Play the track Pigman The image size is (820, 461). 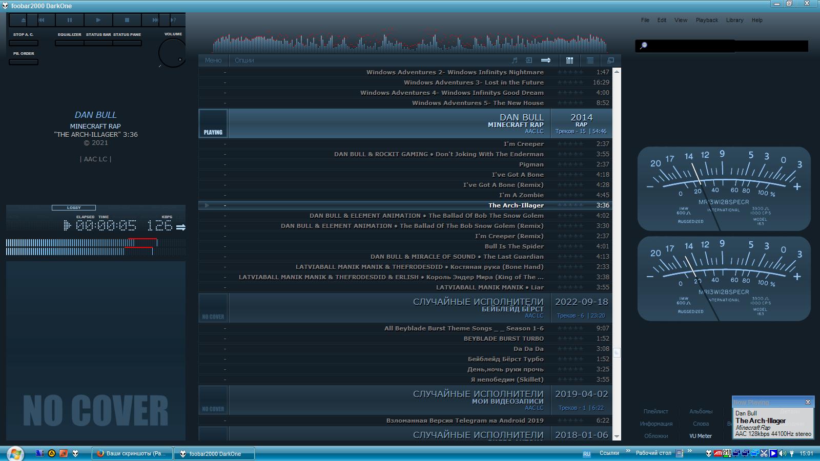pos(531,164)
